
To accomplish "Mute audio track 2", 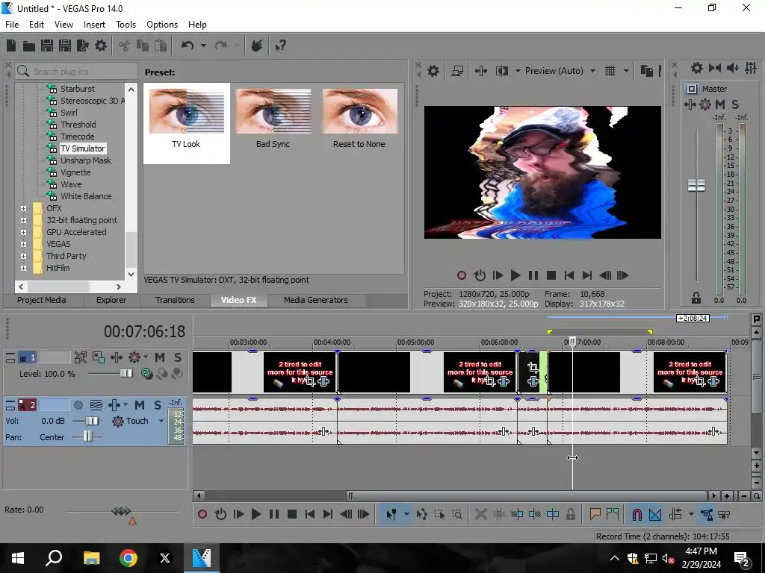I will click(140, 405).
